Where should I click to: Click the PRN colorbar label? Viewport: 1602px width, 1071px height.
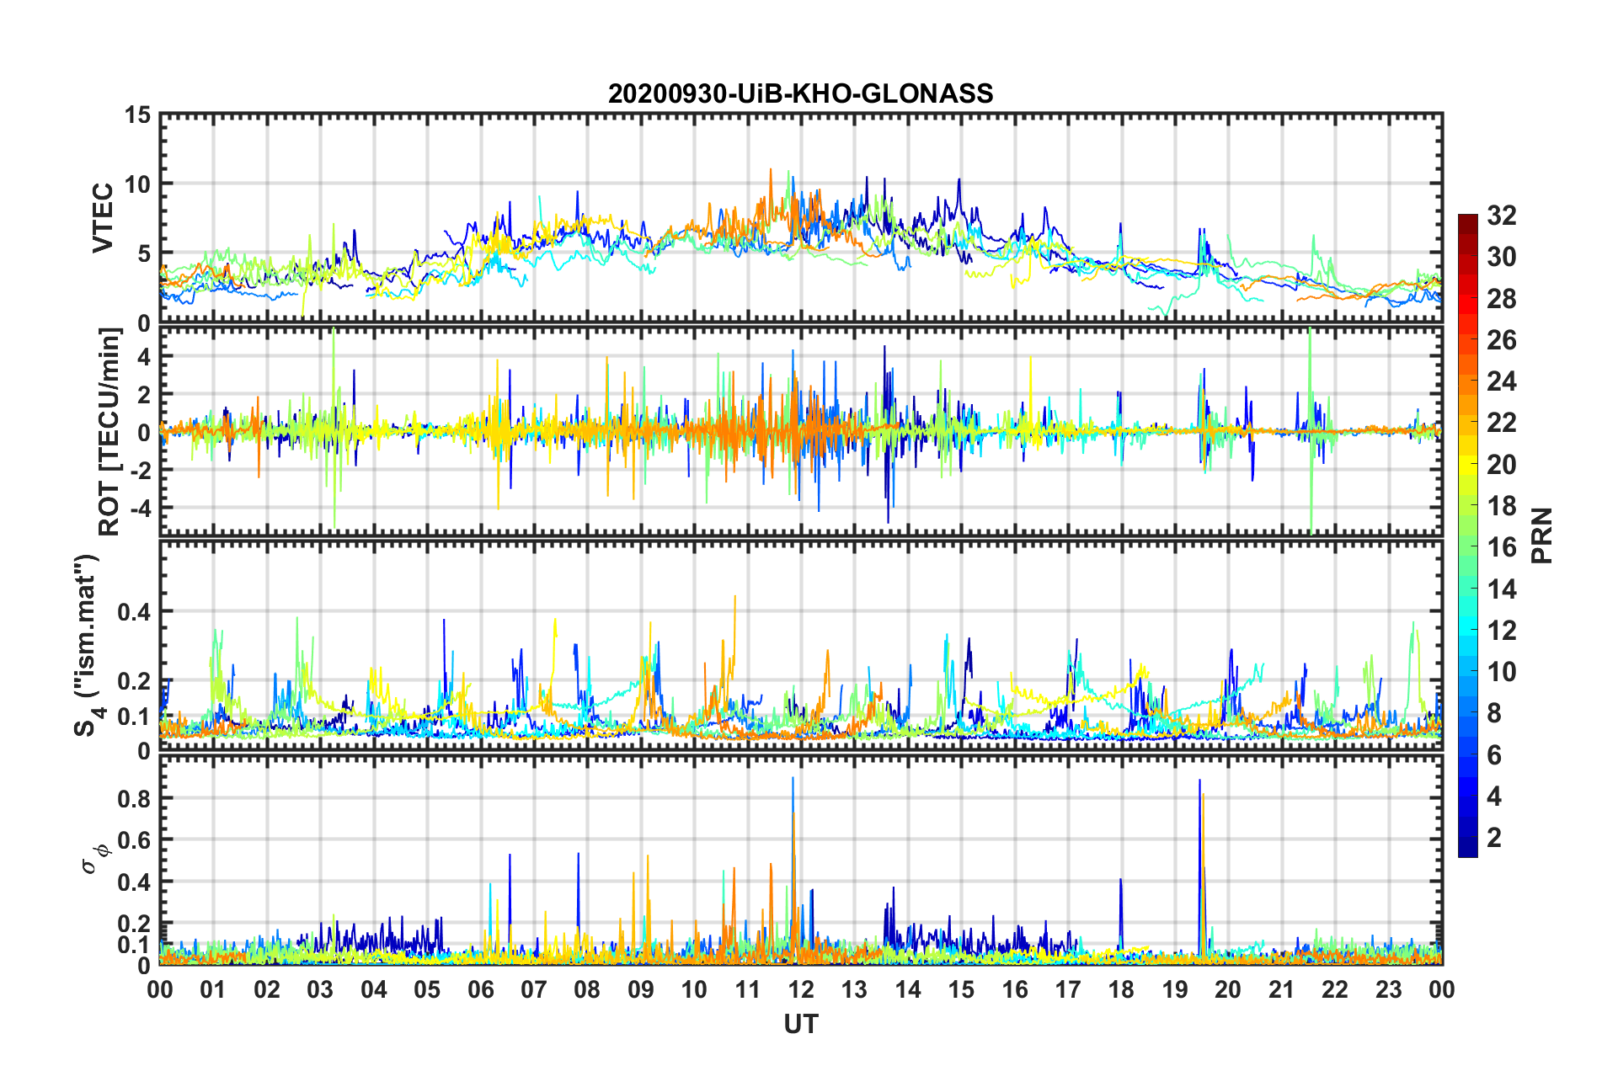[x=1541, y=535]
